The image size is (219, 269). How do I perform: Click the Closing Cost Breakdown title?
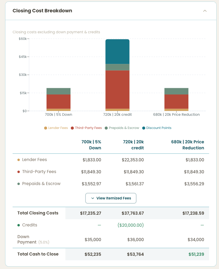(x=42, y=10)
